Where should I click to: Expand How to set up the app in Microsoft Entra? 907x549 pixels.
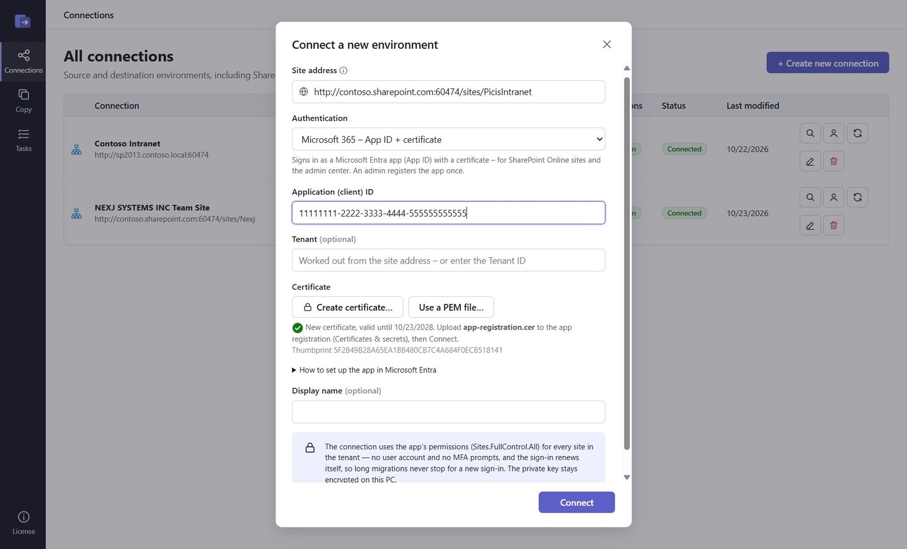tap(364, 370)
